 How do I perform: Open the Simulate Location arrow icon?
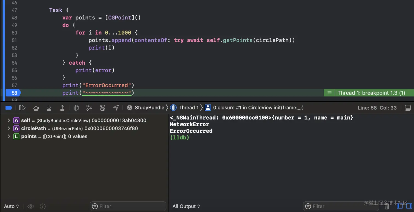[x=116, y=108]
